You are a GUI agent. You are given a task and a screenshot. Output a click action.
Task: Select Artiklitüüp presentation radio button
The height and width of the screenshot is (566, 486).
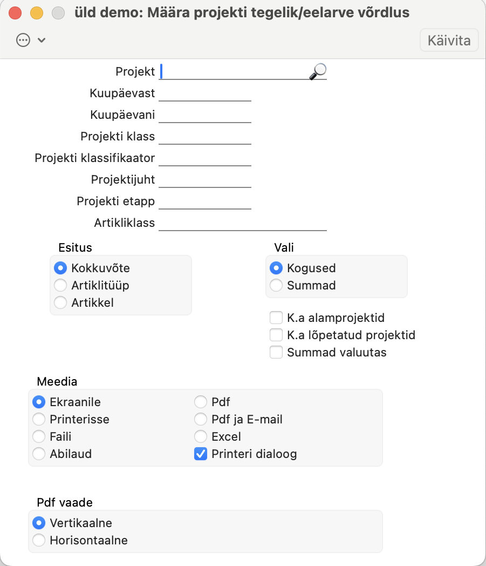click(61, 285)
